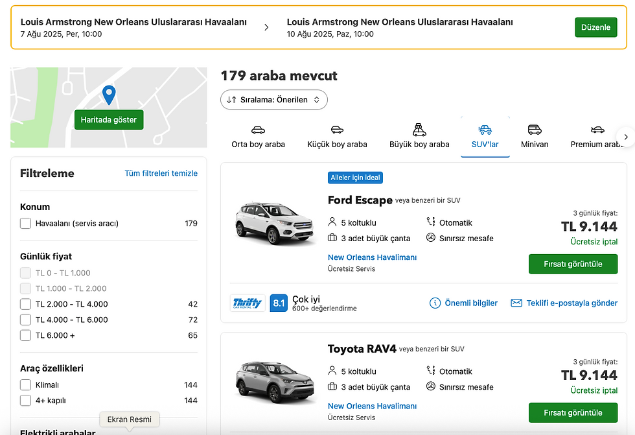The width and height of the screenshot is (635, 435).
Task: Open the Sıralama: Önerilen sort dropdown
Action: tap(273, 100)
